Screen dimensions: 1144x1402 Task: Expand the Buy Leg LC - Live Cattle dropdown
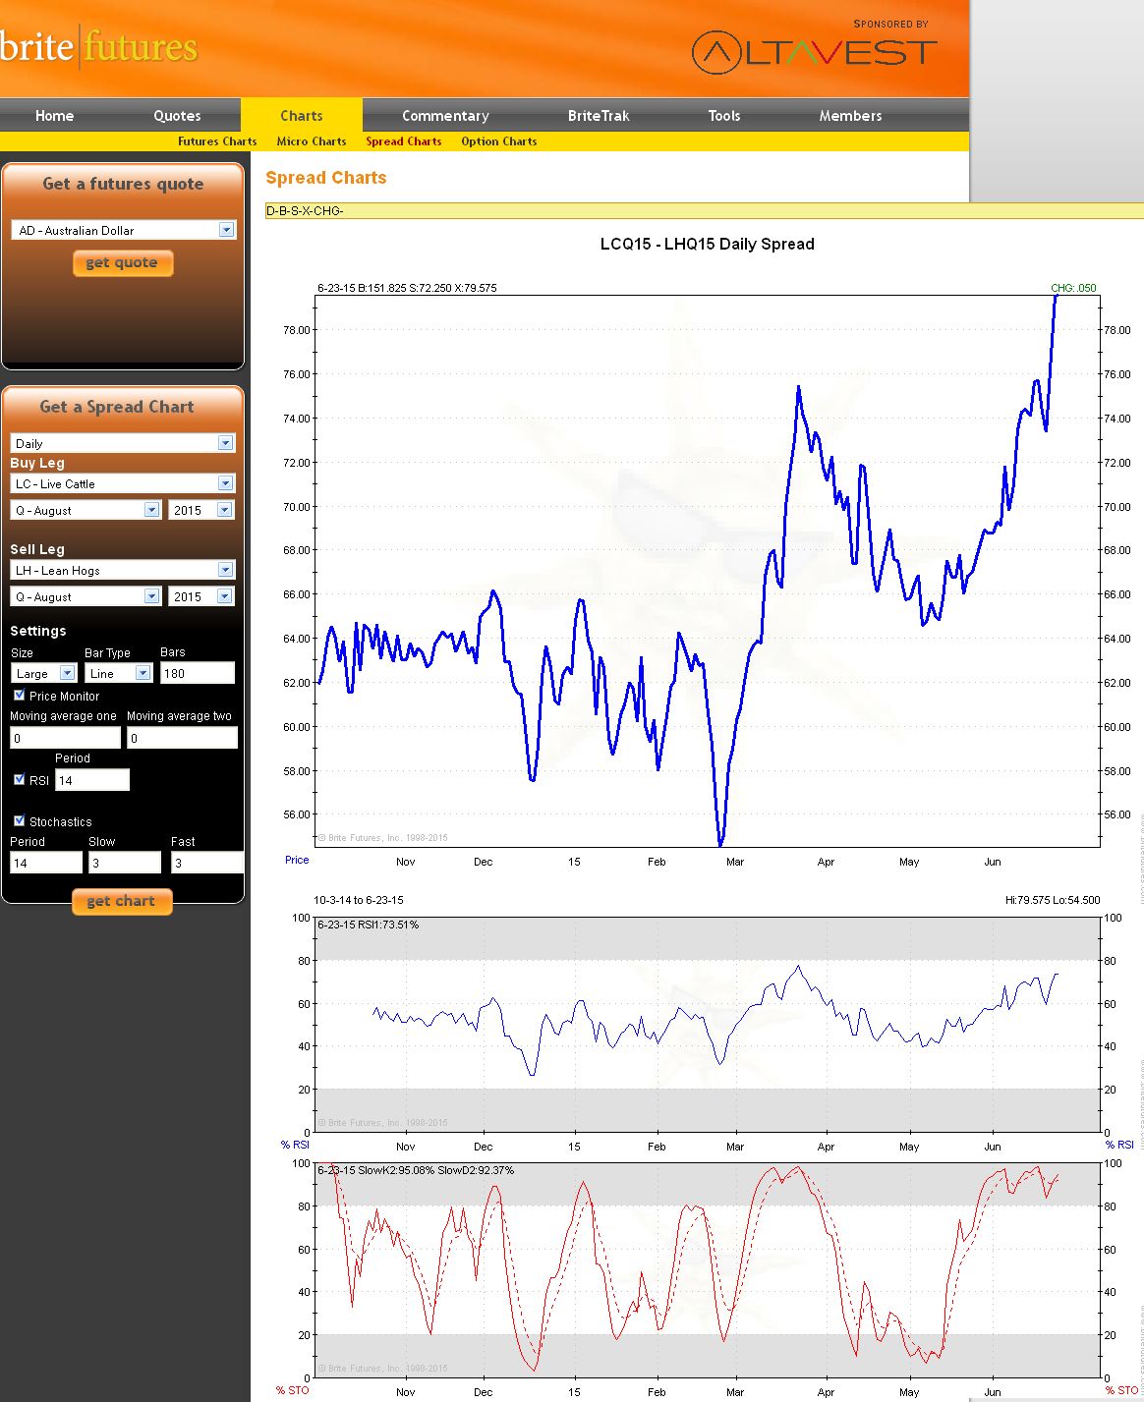pos(225,483)
